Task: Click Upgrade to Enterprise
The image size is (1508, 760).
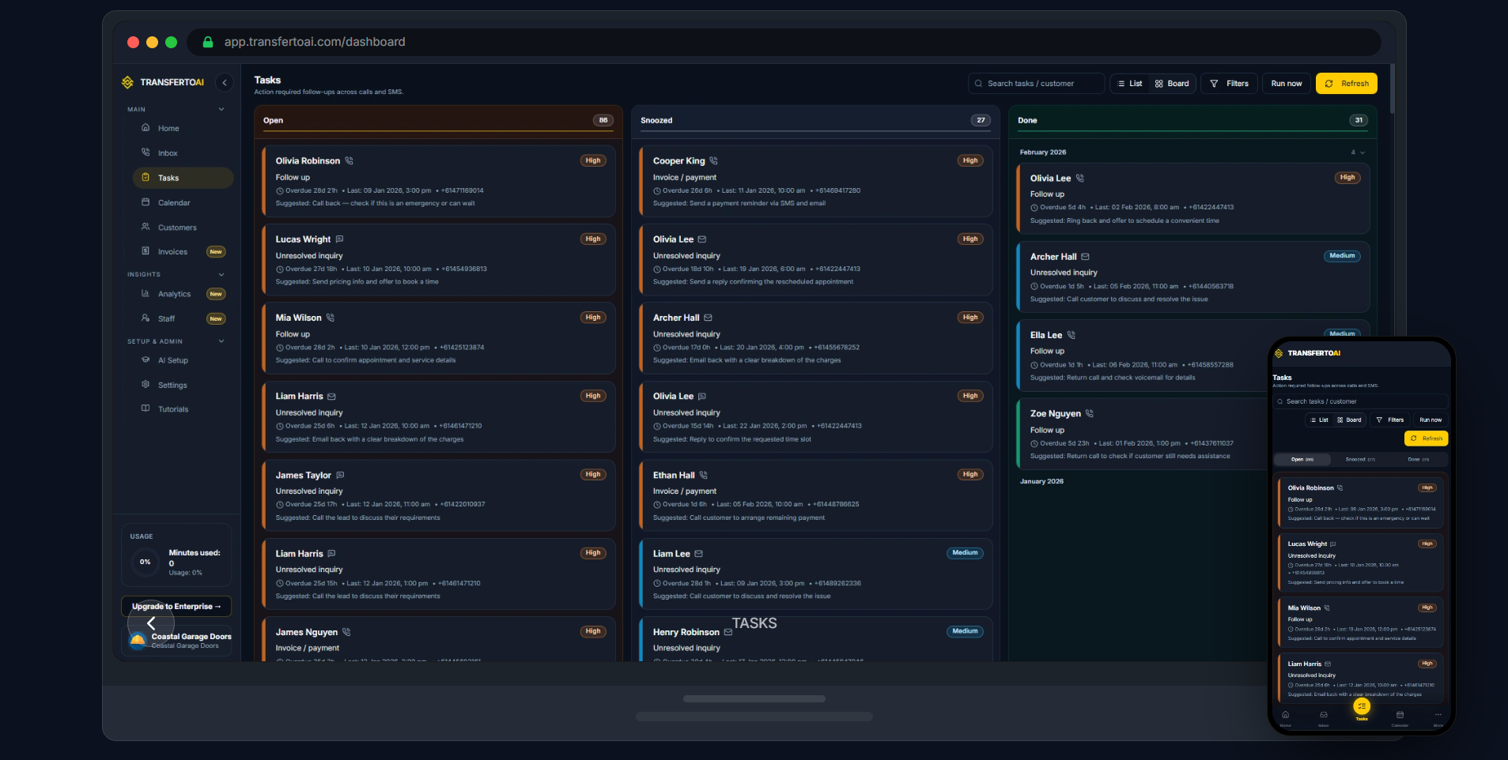Action: click(x=176, y=607)
